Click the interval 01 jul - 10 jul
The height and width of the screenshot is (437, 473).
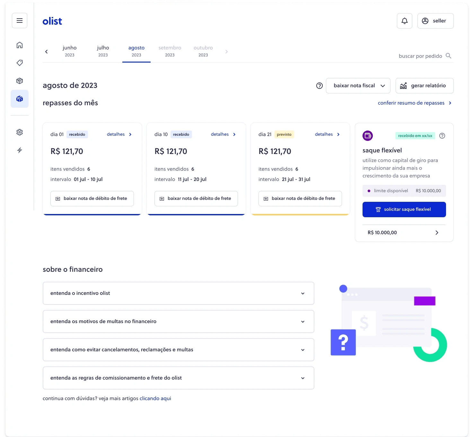(x=88, y=179)
